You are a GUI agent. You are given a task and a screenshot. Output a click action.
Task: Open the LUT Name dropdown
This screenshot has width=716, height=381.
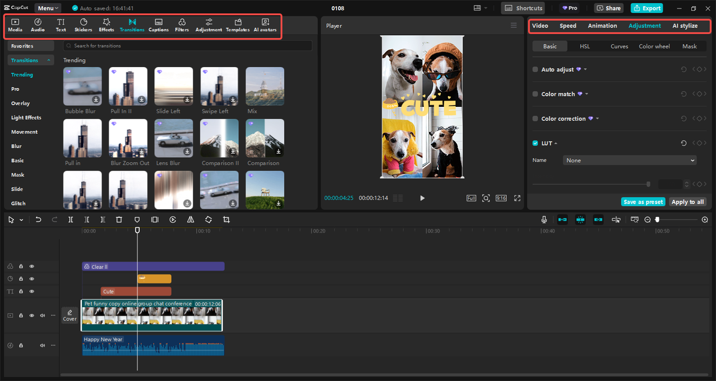click(x=630, y=160)
